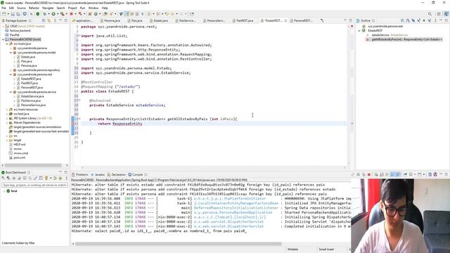Image resolution: width=450 pixels, height=253 pixels.
Task: Open the Run button dropdown arrow
Action: click(x=57, y=14)
